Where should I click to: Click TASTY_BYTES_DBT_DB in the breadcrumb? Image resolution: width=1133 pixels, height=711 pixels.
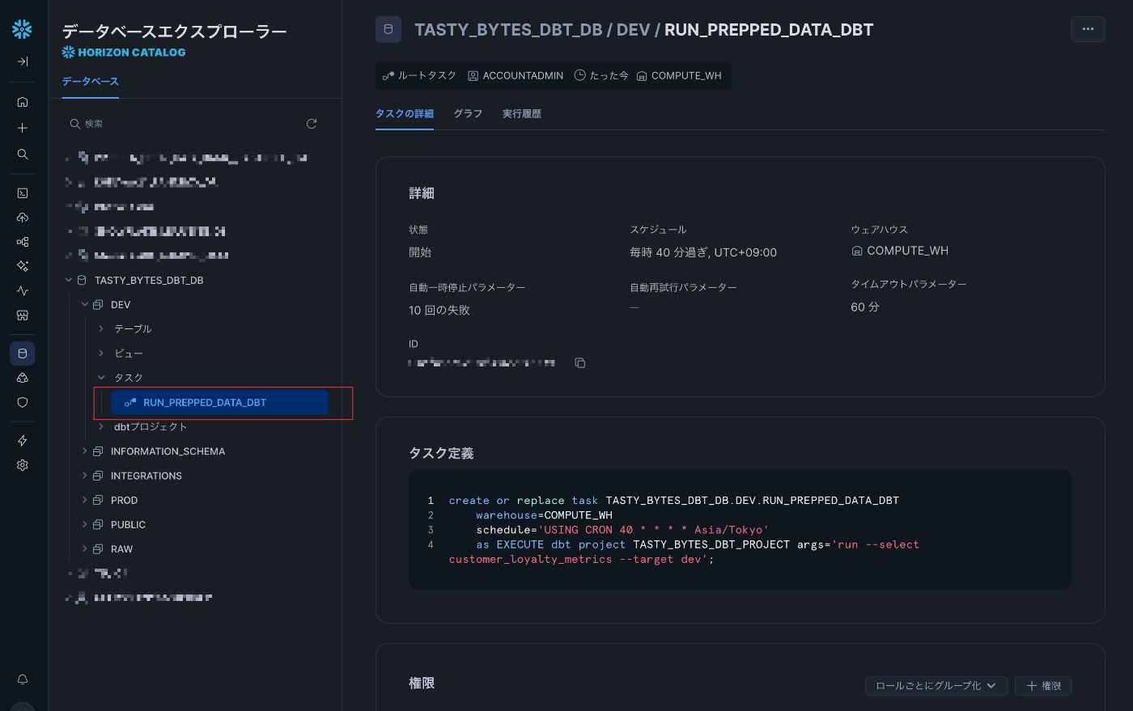click(508, 30)
